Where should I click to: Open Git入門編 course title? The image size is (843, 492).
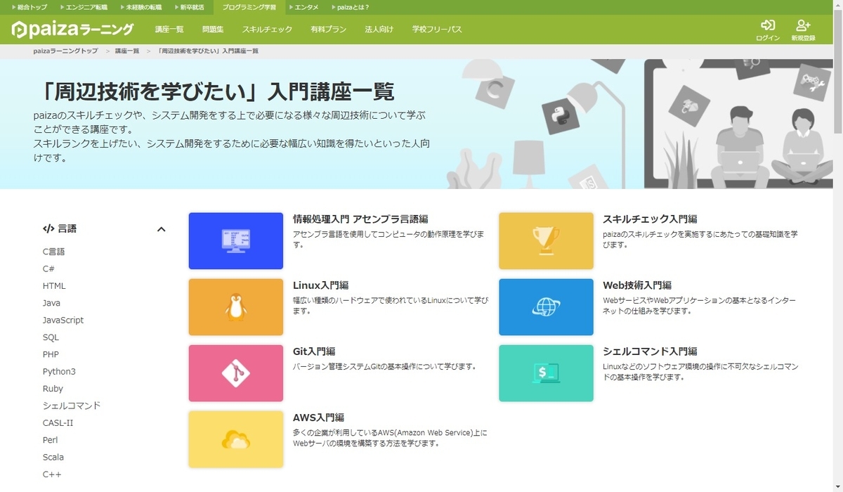tap(314, 351)
